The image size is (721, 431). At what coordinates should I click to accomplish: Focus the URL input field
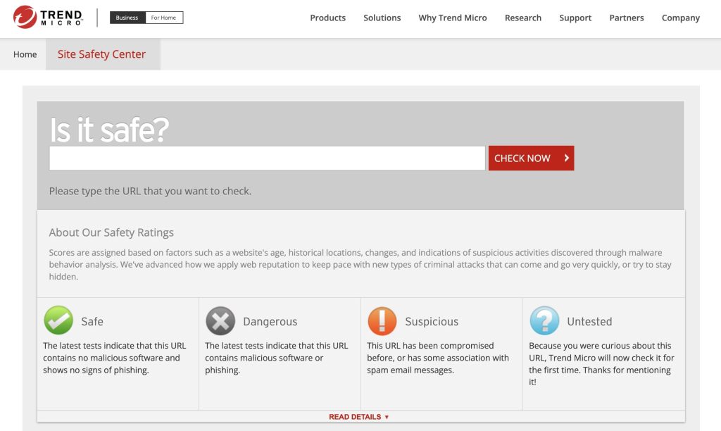[267, 158]
